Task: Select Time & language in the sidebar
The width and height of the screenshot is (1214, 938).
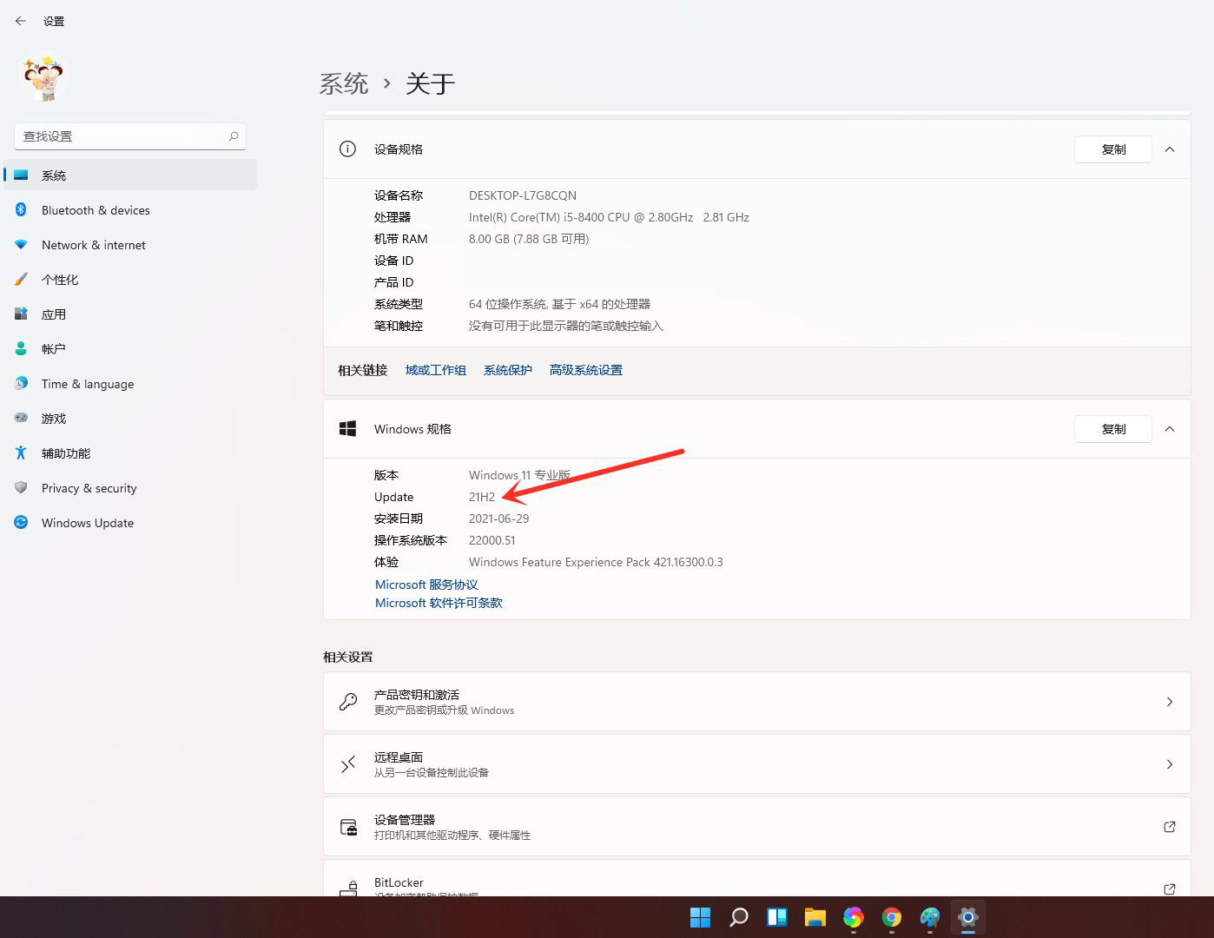Action: [87, 383]
